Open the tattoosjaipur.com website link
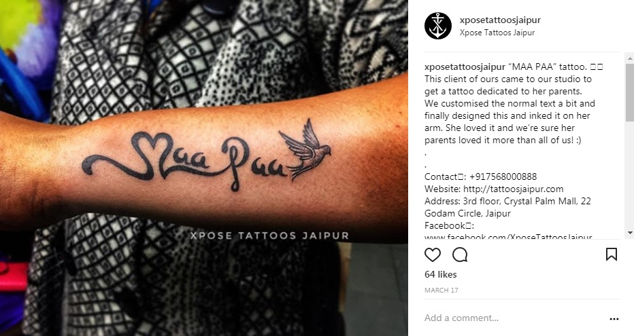This screenshot has height=336, width=634. tap(513, 189)
